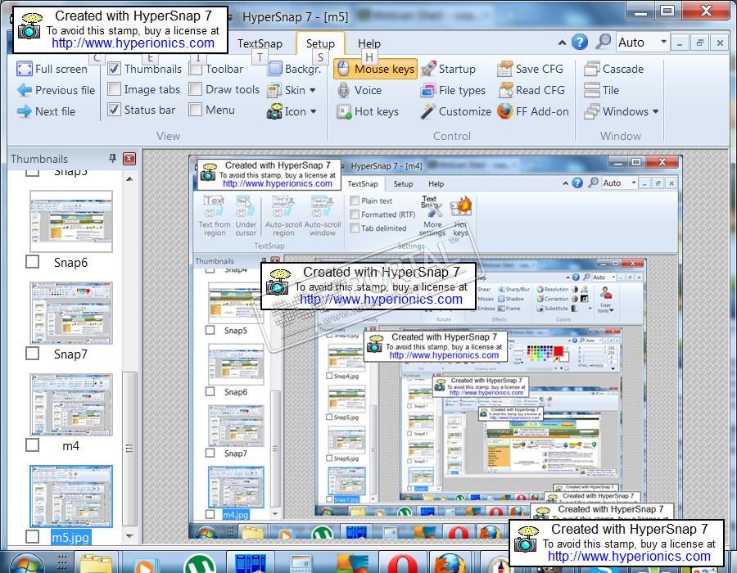Cascade the open windows
Viewport: 737px width, 573px height.
click(614, 69)
